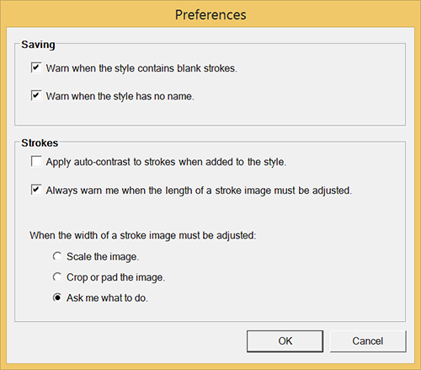Click the 'Scale the image.' label text
This screenshot has width=421, height=370.
point(103,257)
